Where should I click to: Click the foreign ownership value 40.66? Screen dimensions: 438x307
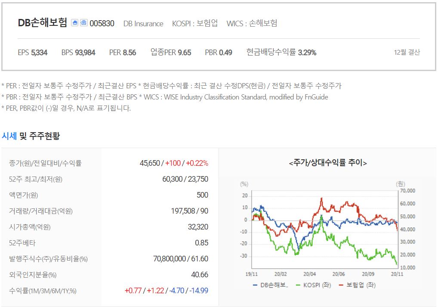(x=200, y=275)
